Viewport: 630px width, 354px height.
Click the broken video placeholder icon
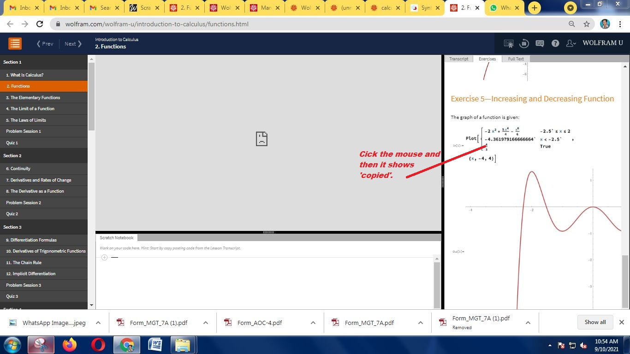pos(262,139)
